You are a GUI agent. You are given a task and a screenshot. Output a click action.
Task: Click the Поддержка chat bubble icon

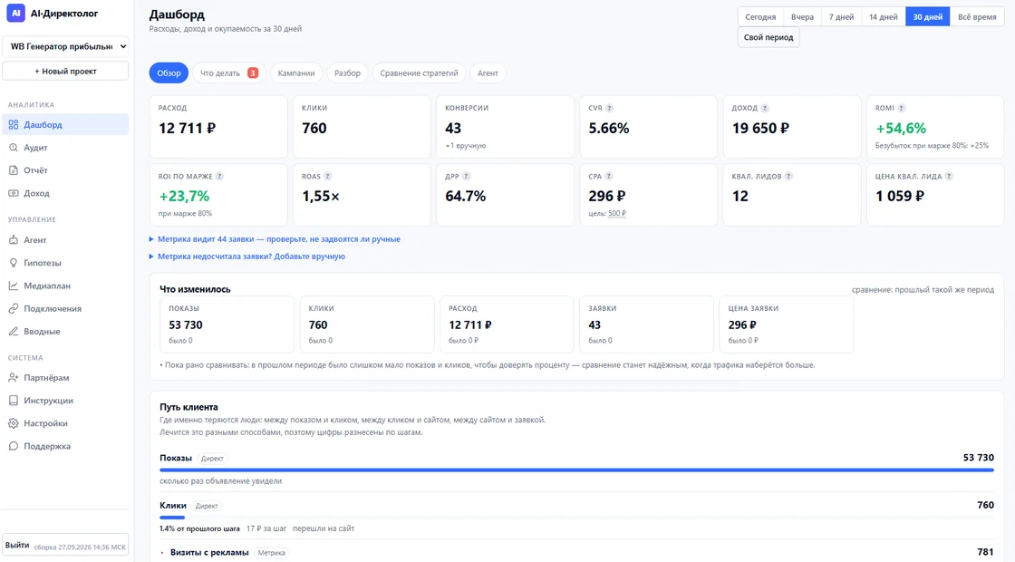[14, 446]
